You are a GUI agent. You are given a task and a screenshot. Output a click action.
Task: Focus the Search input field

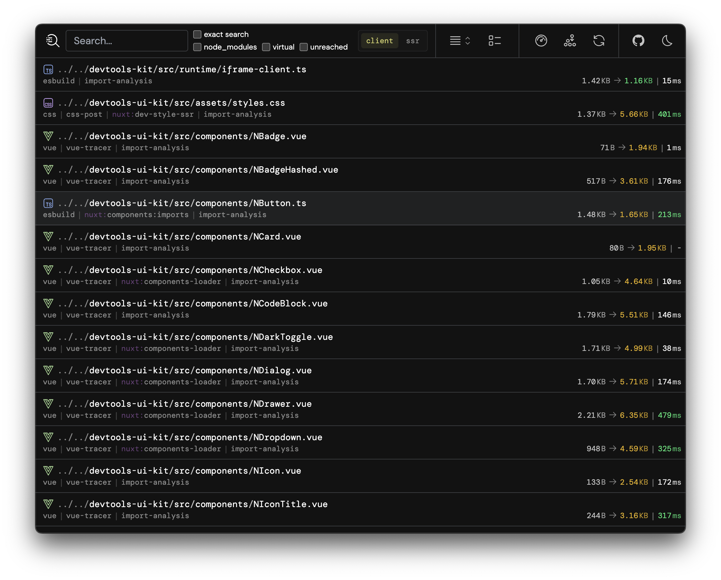tap(127, 41)
